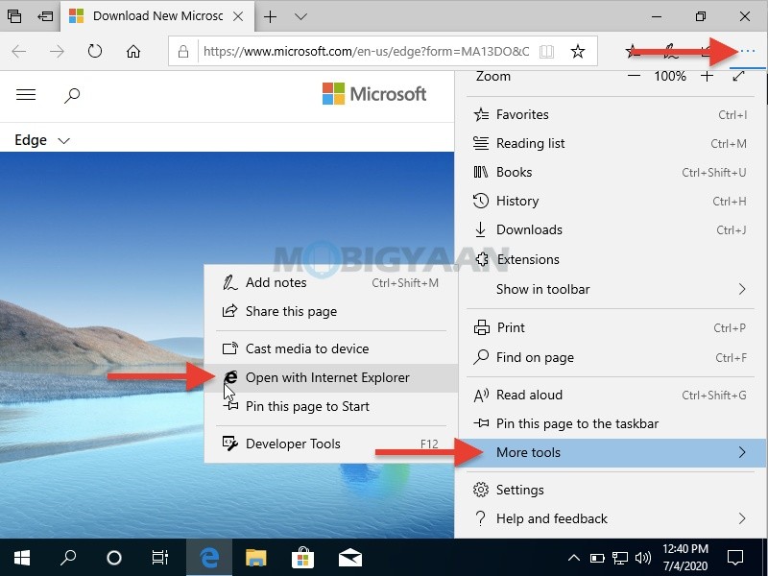Enter full screen via zoom arrow icon
This screenshot has height=576, width=768.
[x=738, y=76]
